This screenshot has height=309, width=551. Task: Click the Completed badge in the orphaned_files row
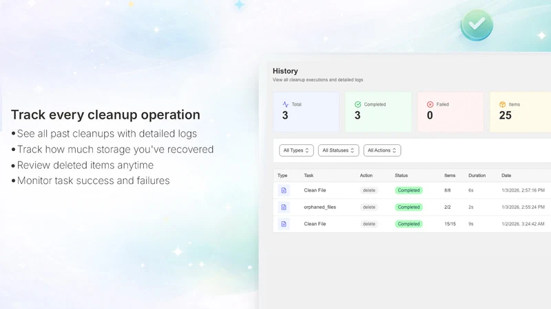(408, 207)
